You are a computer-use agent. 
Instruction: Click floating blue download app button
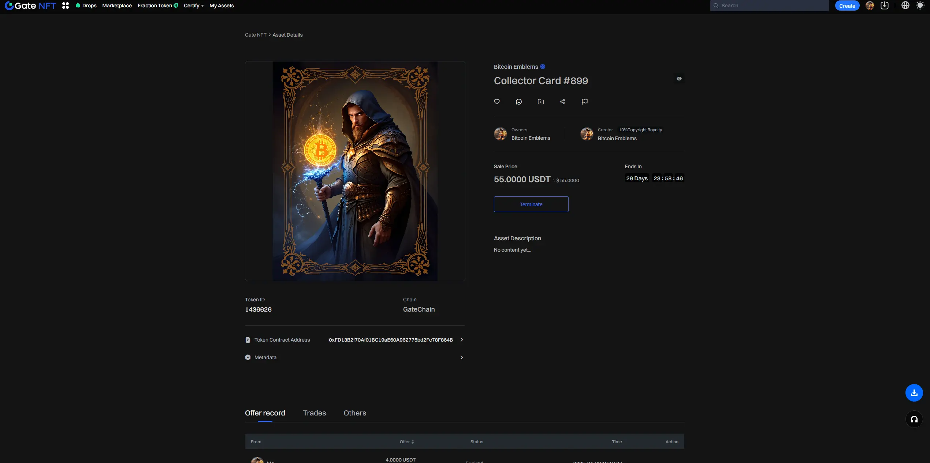[x=914, y=393]
